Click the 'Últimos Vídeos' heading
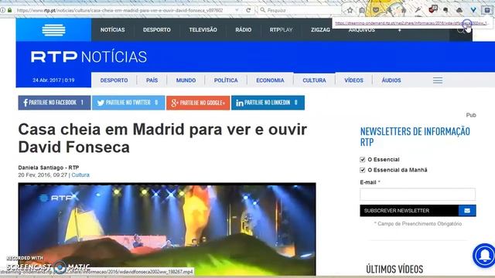Viewport: 495px width, 278px height. 394,270
